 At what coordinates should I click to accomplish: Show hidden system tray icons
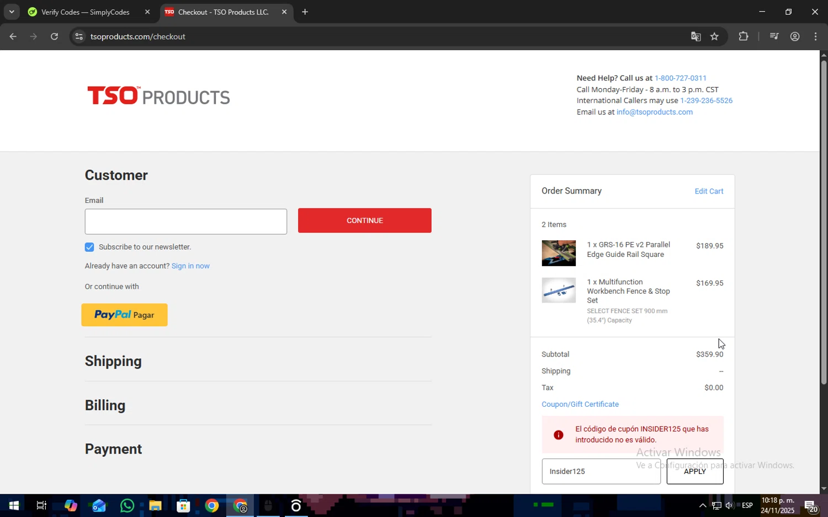(x=702, y=505)
